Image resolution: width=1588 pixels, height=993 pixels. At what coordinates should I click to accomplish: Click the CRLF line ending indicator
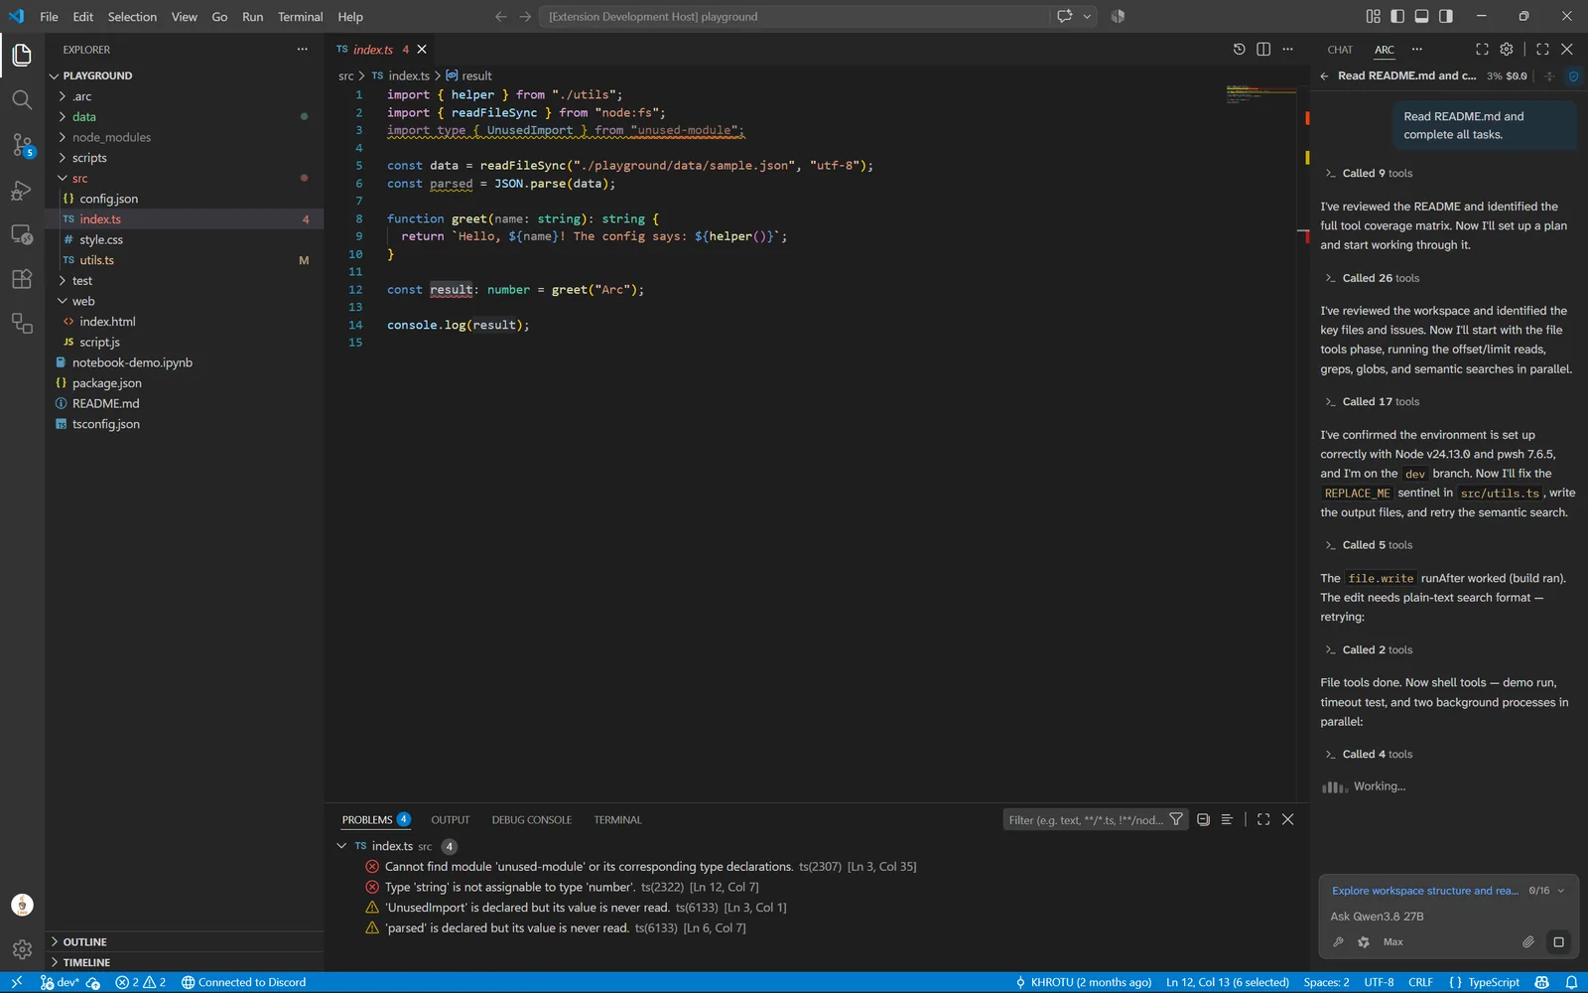coord(1420,982)
